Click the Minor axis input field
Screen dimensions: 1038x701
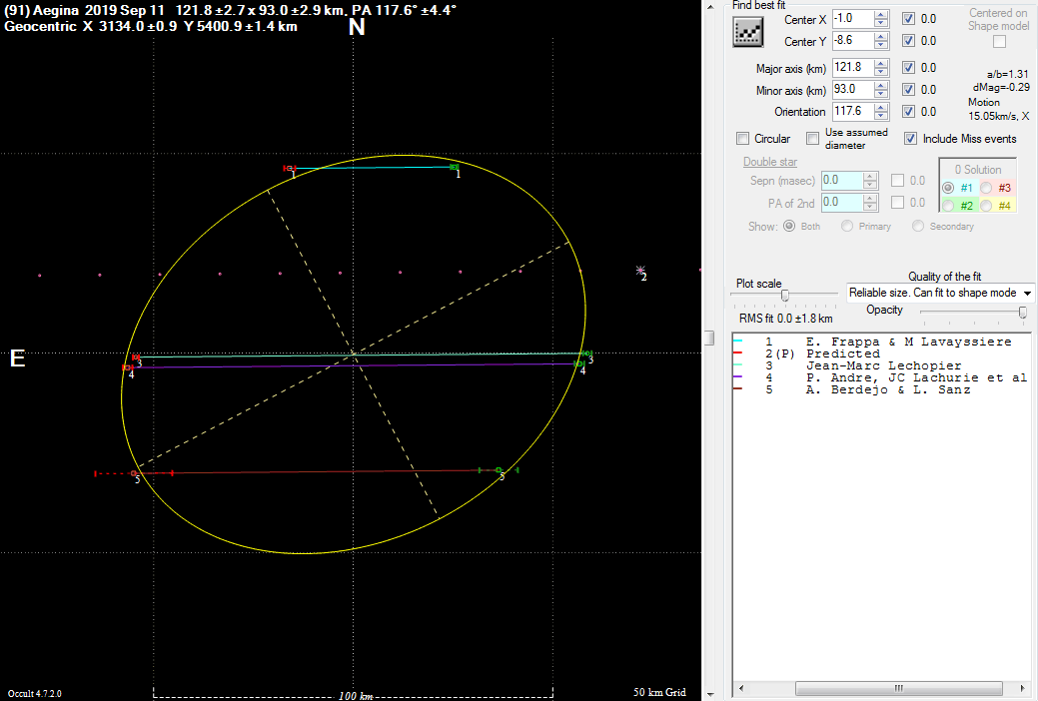click(852, 90)
